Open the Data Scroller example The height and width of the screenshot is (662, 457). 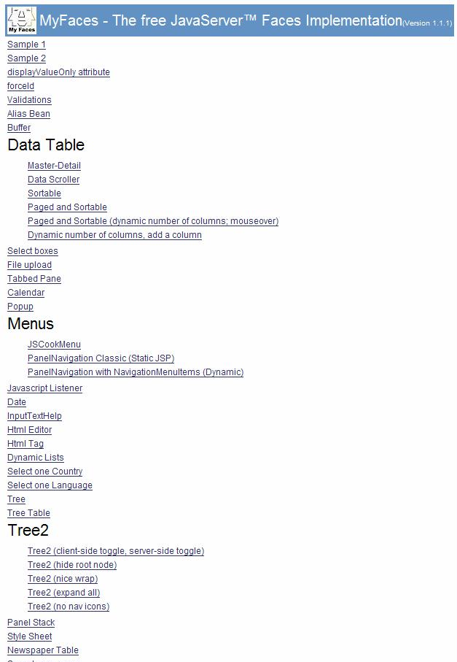click(x=53, y=180)
